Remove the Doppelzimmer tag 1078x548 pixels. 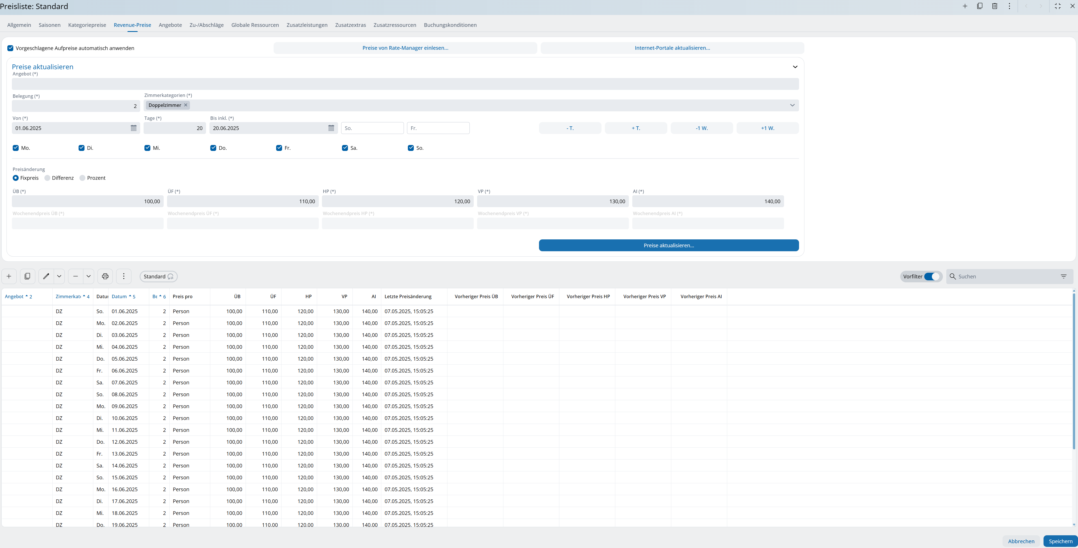(x=186, y=105)
